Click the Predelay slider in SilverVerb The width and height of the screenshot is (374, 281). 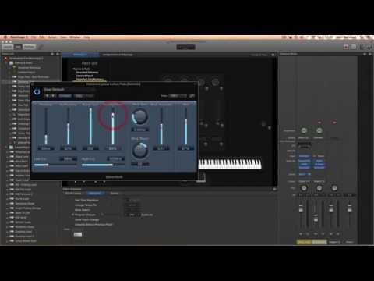point(46,126)
